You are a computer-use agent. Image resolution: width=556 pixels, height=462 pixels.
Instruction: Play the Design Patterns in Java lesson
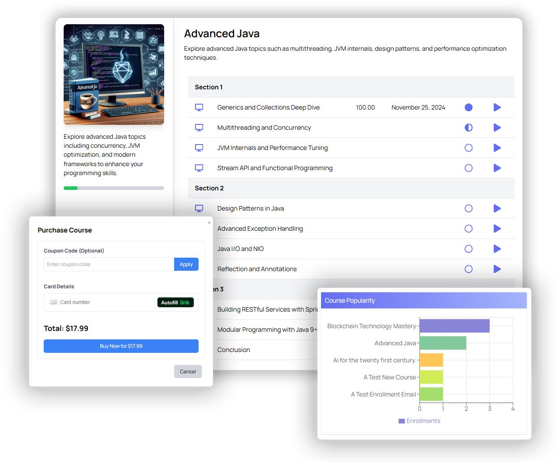[x=497, y=208]
